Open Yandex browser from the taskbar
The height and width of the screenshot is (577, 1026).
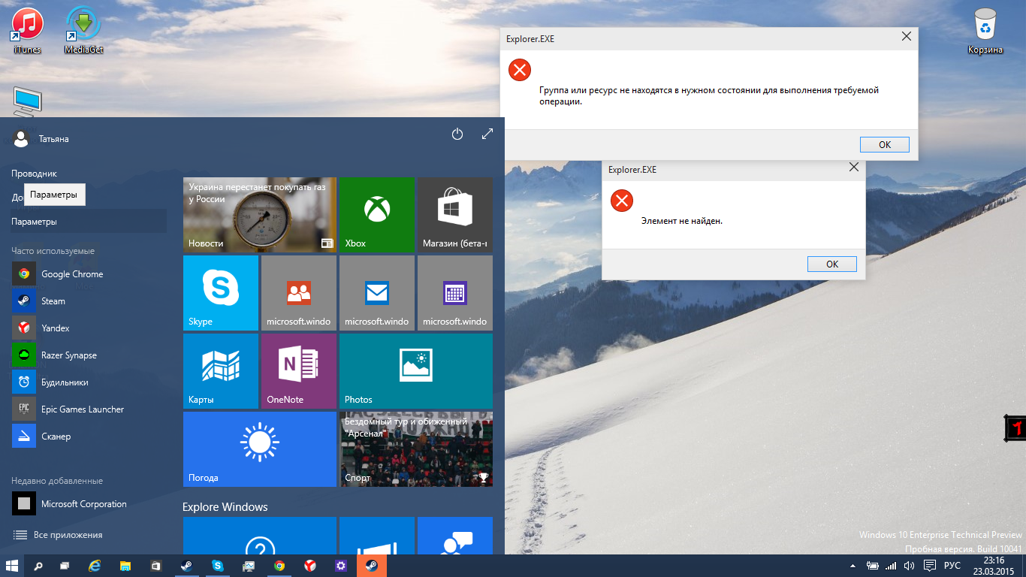310,566
